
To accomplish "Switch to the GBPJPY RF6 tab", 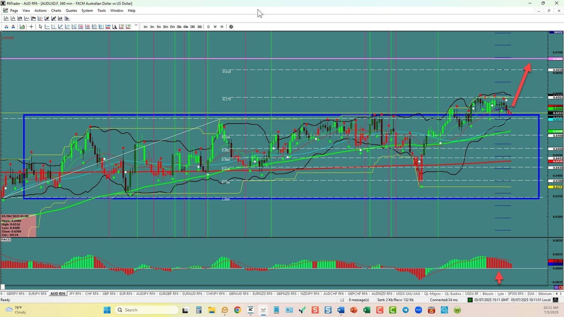I will (15, 294).
